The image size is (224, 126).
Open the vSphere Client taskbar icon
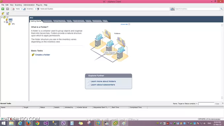tap(115, 123)
